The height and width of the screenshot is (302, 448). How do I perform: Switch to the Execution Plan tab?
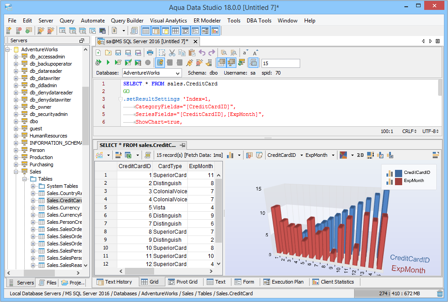(x=284, y=282)
